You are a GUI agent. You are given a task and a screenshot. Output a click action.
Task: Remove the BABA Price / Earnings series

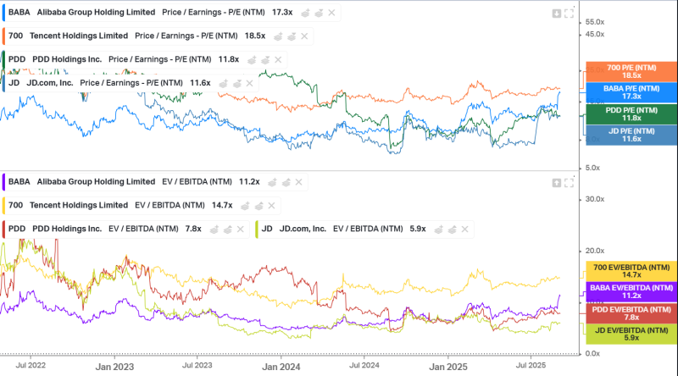pos(331,13)
